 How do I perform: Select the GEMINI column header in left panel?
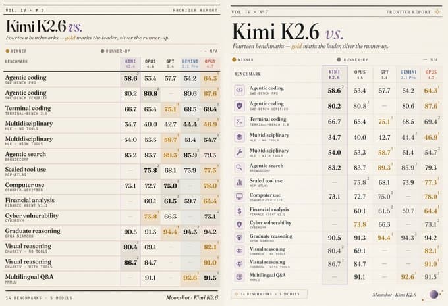pyautogui.click(x=190, y=64)
